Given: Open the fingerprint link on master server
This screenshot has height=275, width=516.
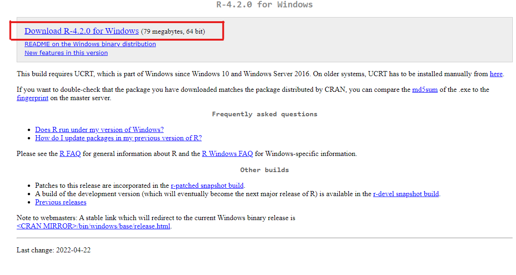Looking at the screenshot, I should [32, 98].
